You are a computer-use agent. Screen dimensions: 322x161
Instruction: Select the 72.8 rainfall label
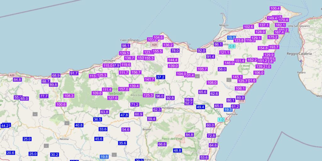click(211, 136)
